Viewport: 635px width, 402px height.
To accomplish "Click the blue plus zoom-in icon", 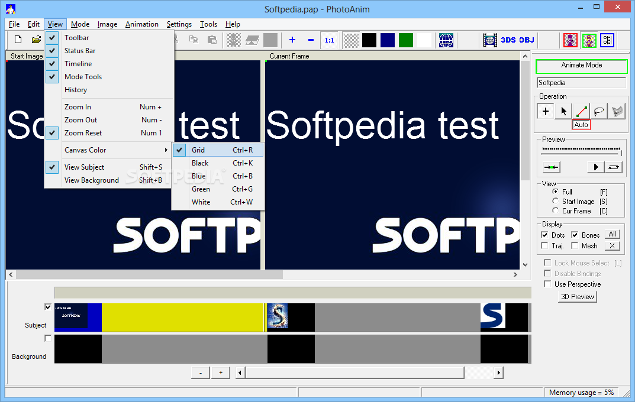I will [292, 40].
